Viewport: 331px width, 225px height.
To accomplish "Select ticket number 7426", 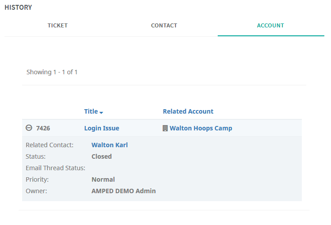I will pos(43,128).
